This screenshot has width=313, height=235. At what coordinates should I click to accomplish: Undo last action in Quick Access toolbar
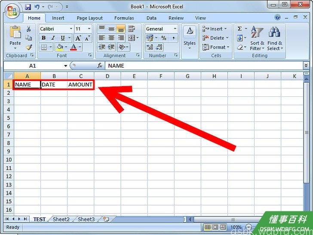point(37,7)
